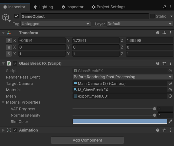Switch to the Lighting tab
174x146 pixels.
[43, 7]
